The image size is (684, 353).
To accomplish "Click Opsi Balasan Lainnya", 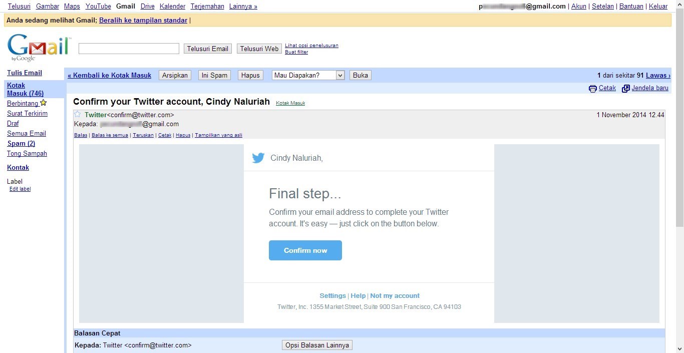I will tap(316, 345).
